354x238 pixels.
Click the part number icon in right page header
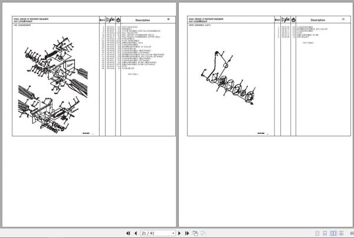[286, 20]
